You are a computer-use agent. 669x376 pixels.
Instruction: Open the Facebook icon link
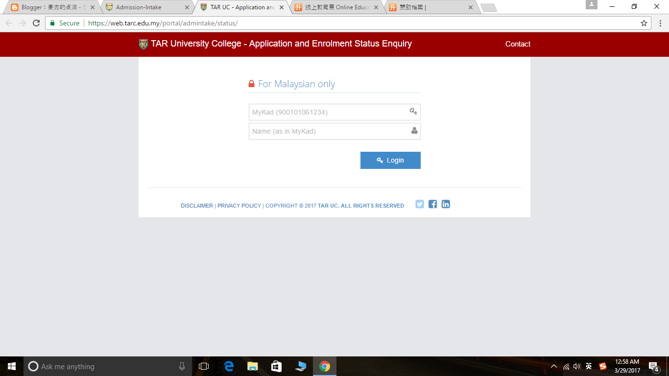click(x=432, y=204)
